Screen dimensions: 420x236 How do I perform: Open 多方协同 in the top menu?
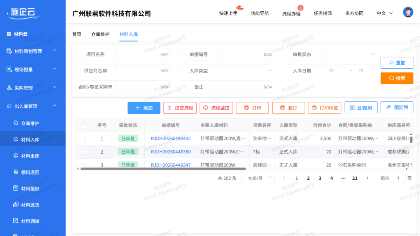(x=354, y=13)
